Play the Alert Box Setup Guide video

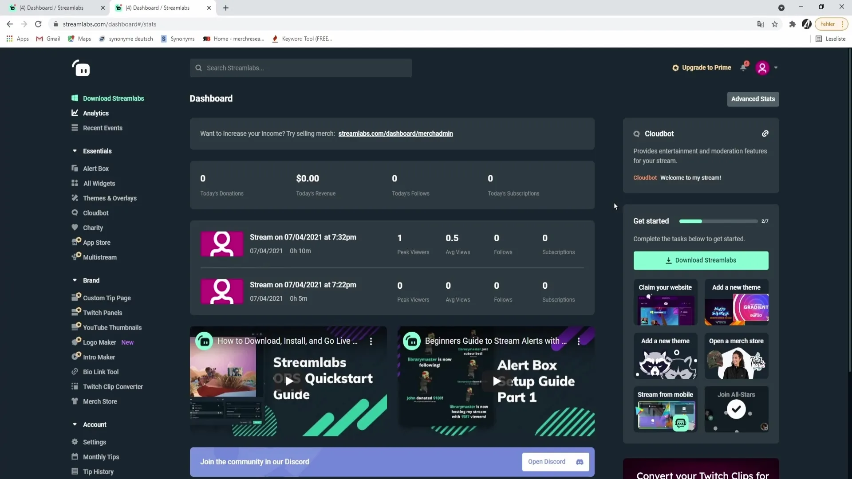pos(496,381)
